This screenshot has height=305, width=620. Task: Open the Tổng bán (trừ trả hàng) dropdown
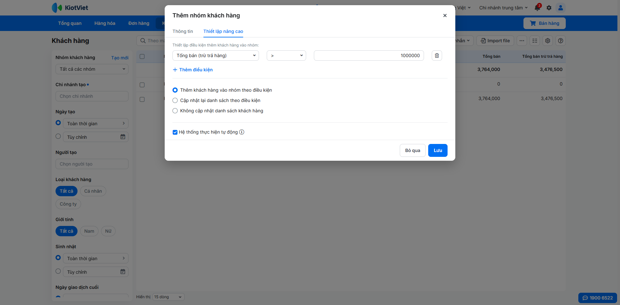click(x=216, y=56)
